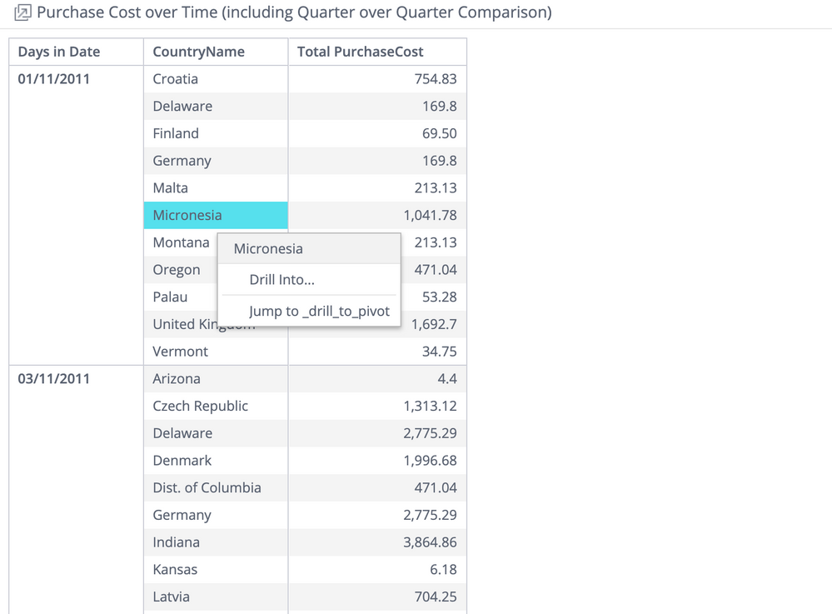Click the Latvia country cell

click(172, 597)
